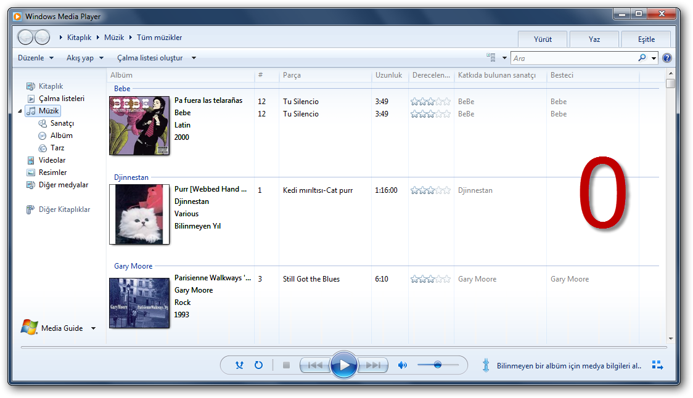Click the previous track button
Screen dimensions: 693x398
click(315, 365)
